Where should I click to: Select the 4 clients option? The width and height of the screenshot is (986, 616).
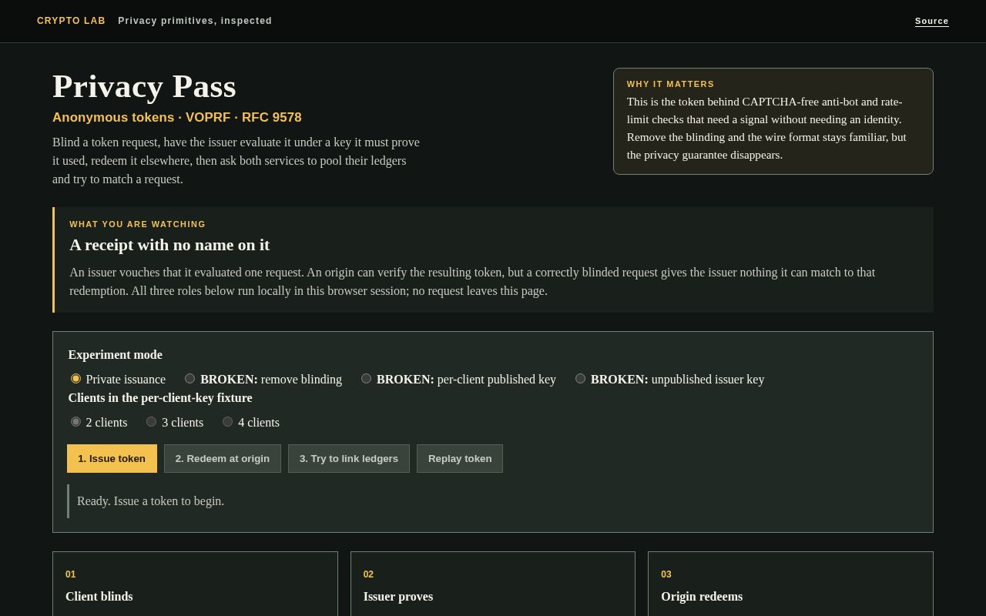[x=227, y=422]
